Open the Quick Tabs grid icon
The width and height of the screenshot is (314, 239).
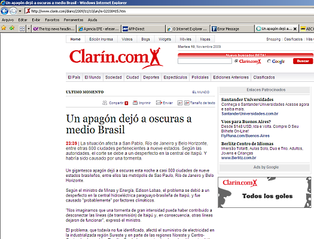pyautogui.click(x=22, y=29)
